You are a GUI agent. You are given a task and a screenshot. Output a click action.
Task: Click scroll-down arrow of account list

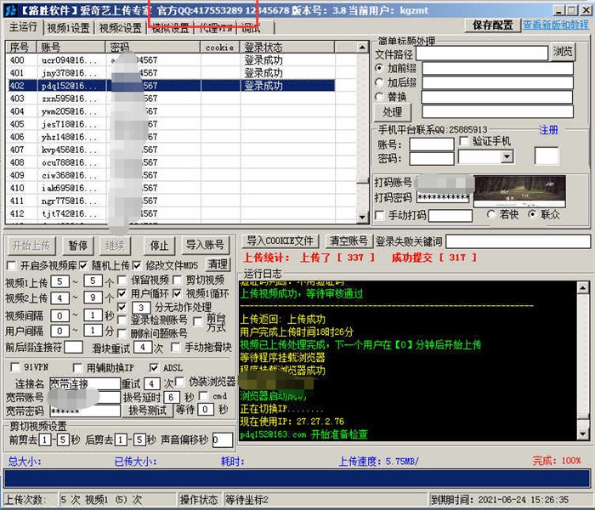[362, 217]
